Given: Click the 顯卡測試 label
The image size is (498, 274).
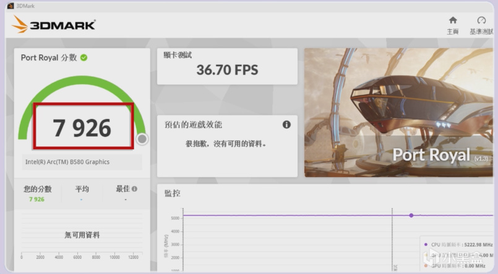Looking at the screenshot, I should click(x=178, y=55).
